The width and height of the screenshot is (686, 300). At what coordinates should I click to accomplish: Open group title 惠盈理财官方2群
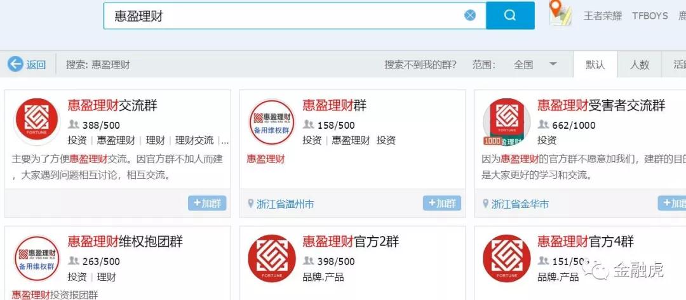(351, 242)
